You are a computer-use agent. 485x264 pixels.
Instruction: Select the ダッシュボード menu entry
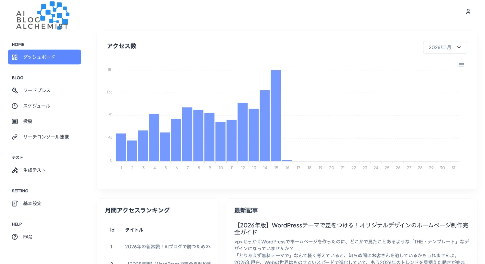coord(39,57)
